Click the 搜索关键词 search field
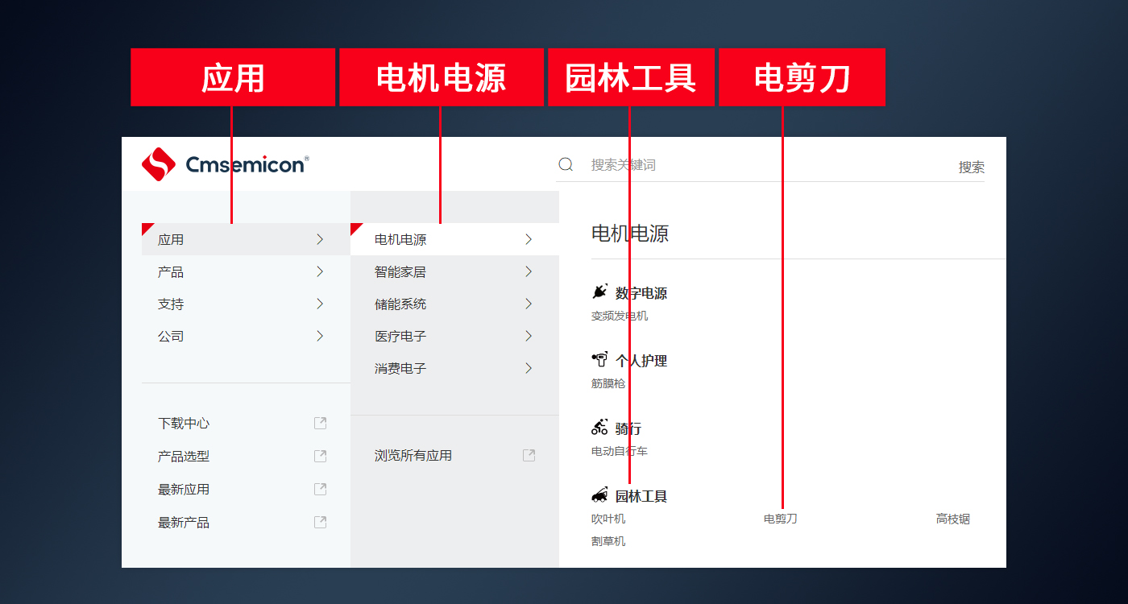The image size is (1128, 604). tap(769, 164)
